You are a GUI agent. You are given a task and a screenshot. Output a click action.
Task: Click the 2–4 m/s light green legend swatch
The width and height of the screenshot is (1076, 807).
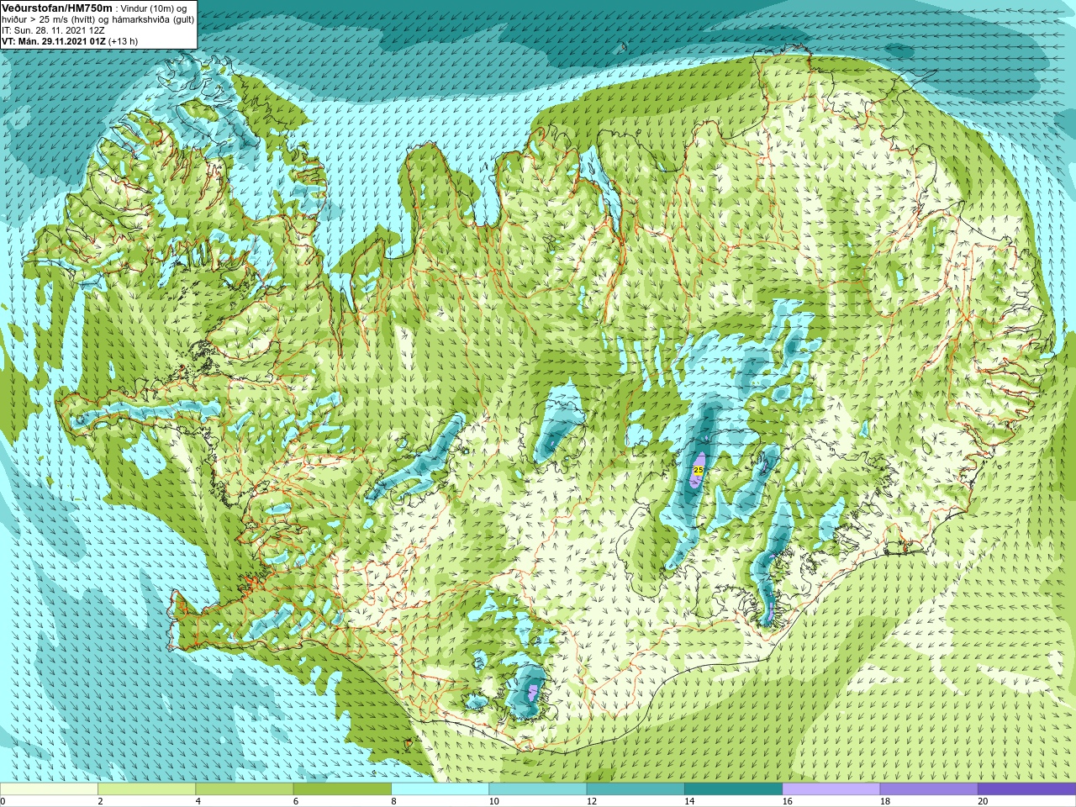[146, 789]
